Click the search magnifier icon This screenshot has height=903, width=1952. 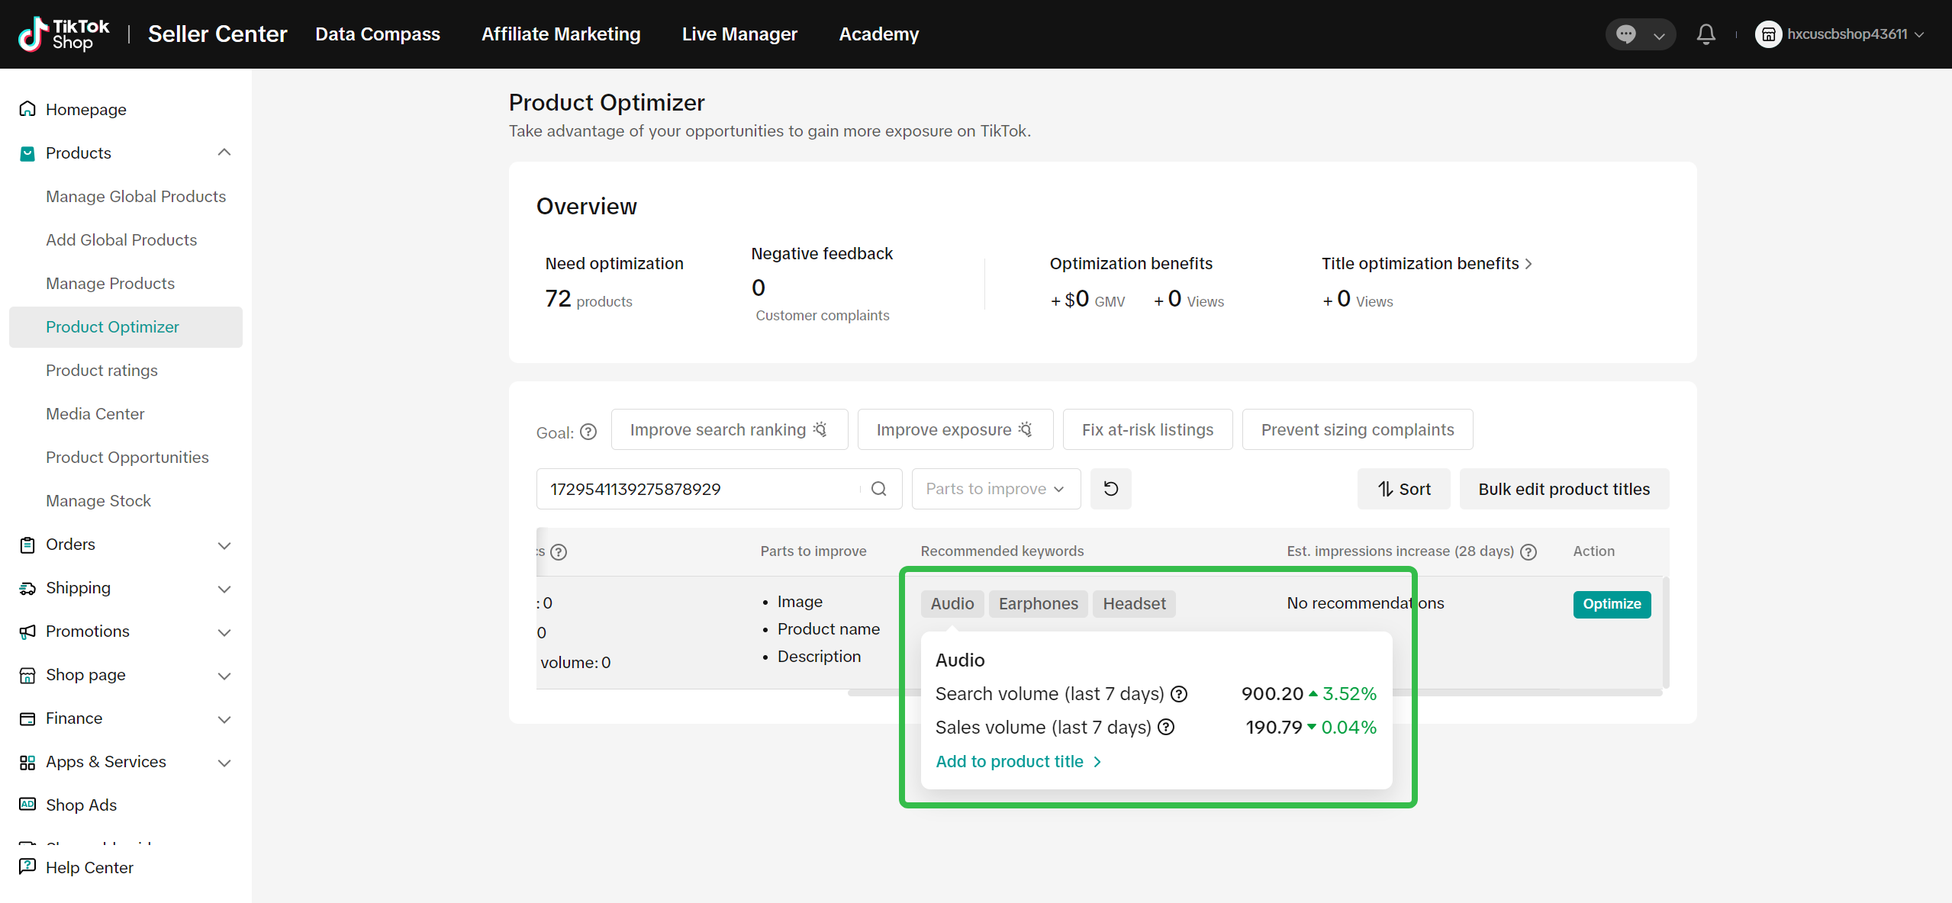tap(879, 489)
